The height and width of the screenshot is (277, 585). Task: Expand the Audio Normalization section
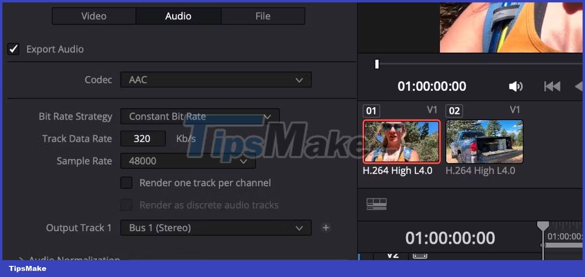click(x=21, y=259)
